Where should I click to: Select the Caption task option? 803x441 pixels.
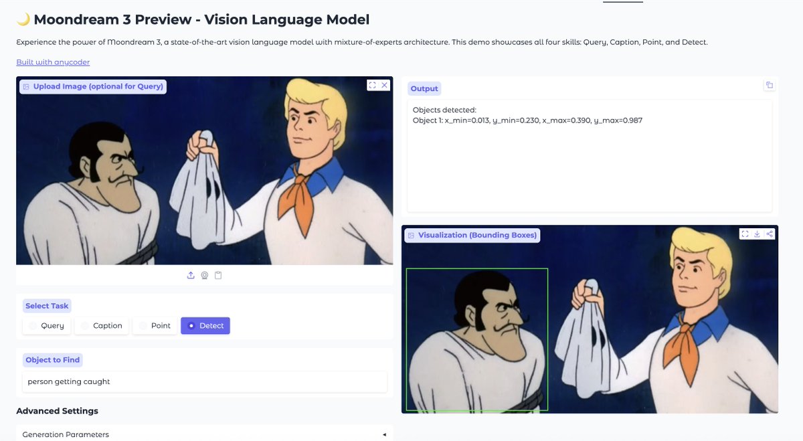(x=102, y=326)
